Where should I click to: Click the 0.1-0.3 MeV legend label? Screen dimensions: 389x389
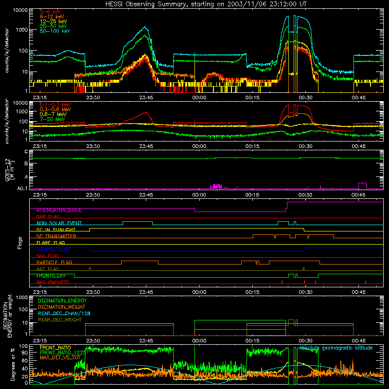(55, 105)
